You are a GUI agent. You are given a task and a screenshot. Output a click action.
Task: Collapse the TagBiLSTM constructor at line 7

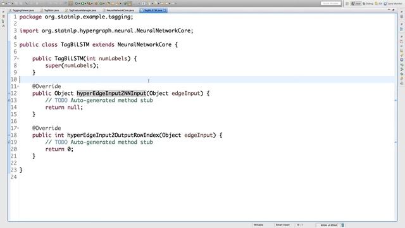click(x=18, y=59)
